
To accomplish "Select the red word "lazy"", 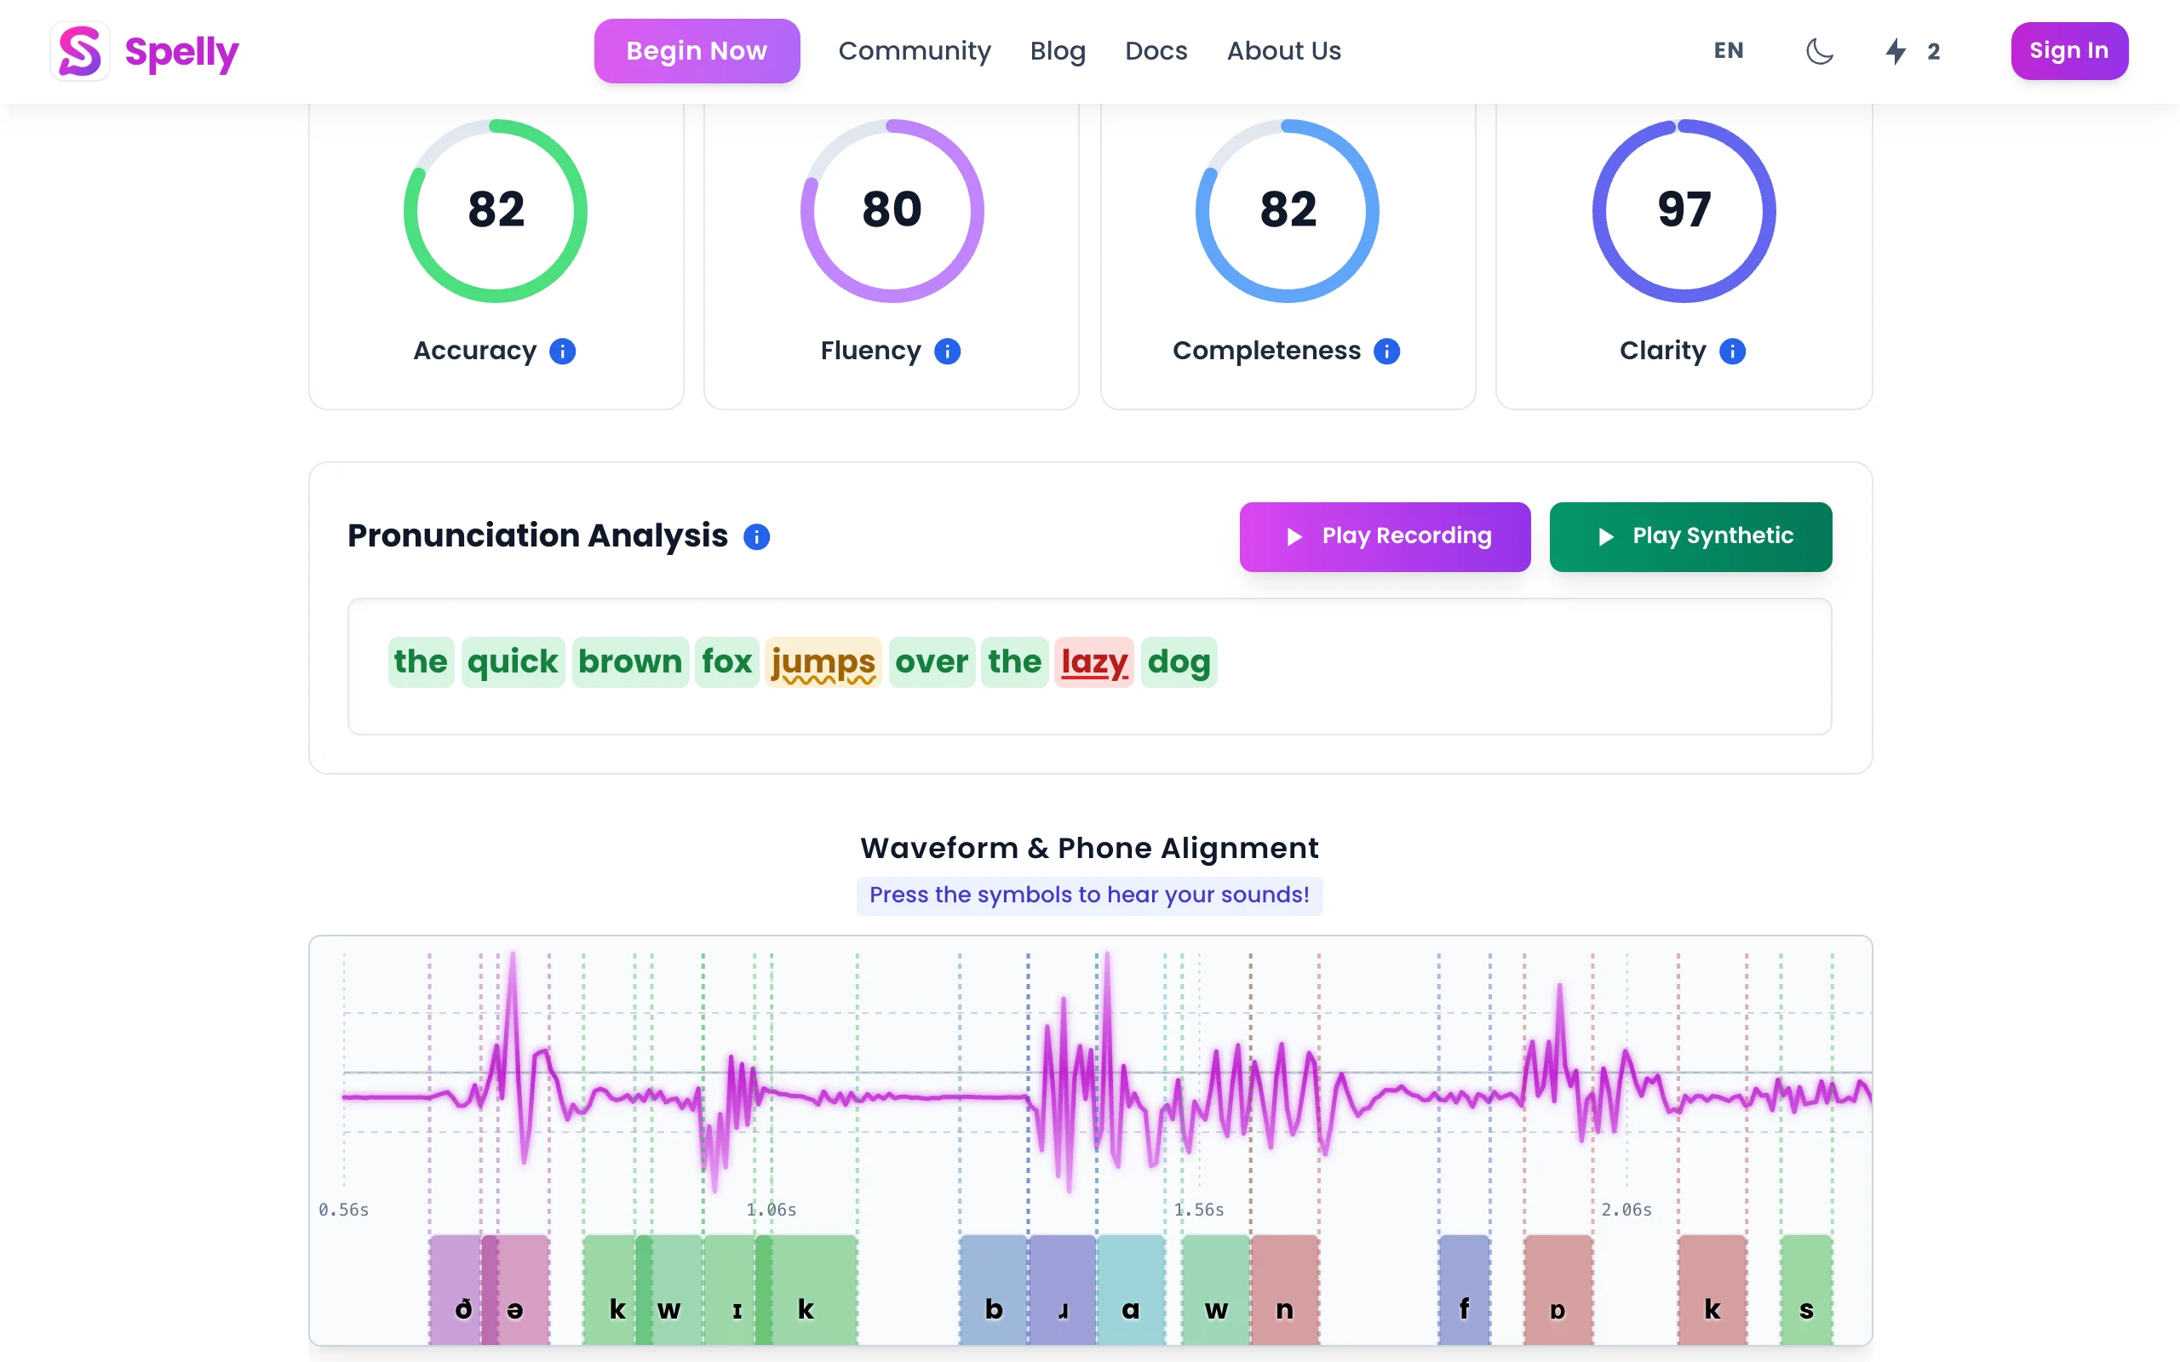I will (x=1093, y=662).
